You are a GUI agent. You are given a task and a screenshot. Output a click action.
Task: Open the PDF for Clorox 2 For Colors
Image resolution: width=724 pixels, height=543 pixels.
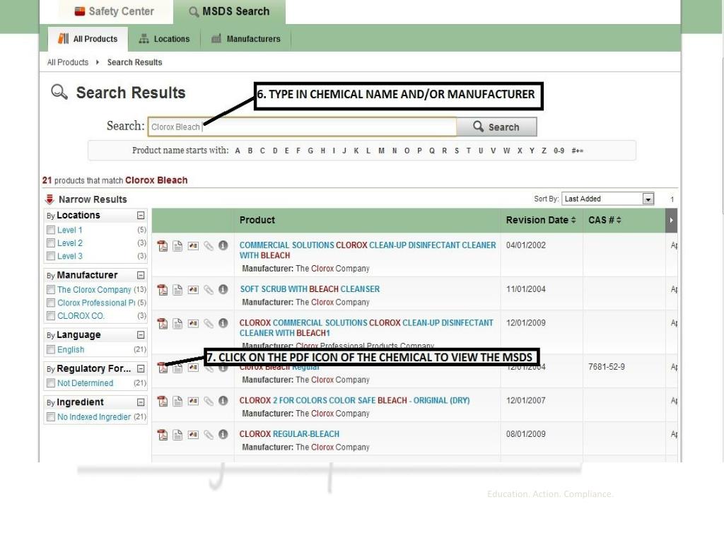pos(163,401)
